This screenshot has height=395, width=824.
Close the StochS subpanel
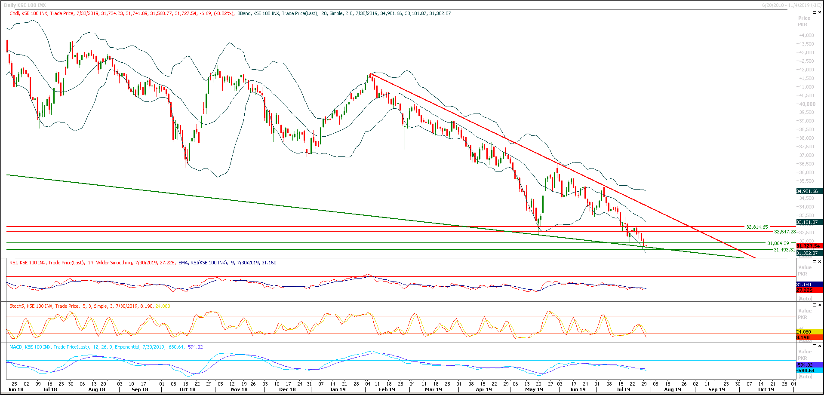[819, 305]
